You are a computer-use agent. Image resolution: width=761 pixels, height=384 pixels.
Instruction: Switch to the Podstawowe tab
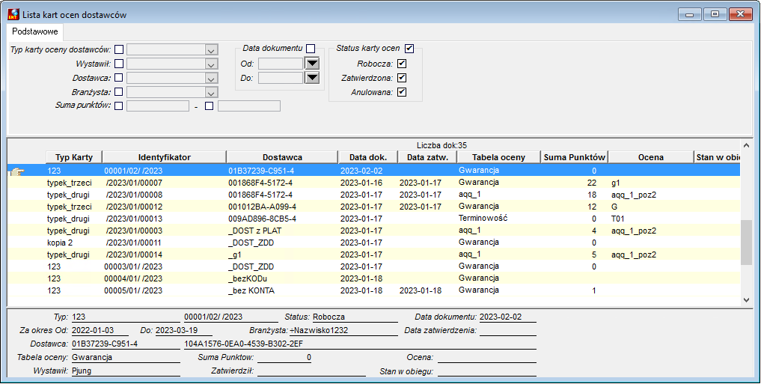click(35, 31)
